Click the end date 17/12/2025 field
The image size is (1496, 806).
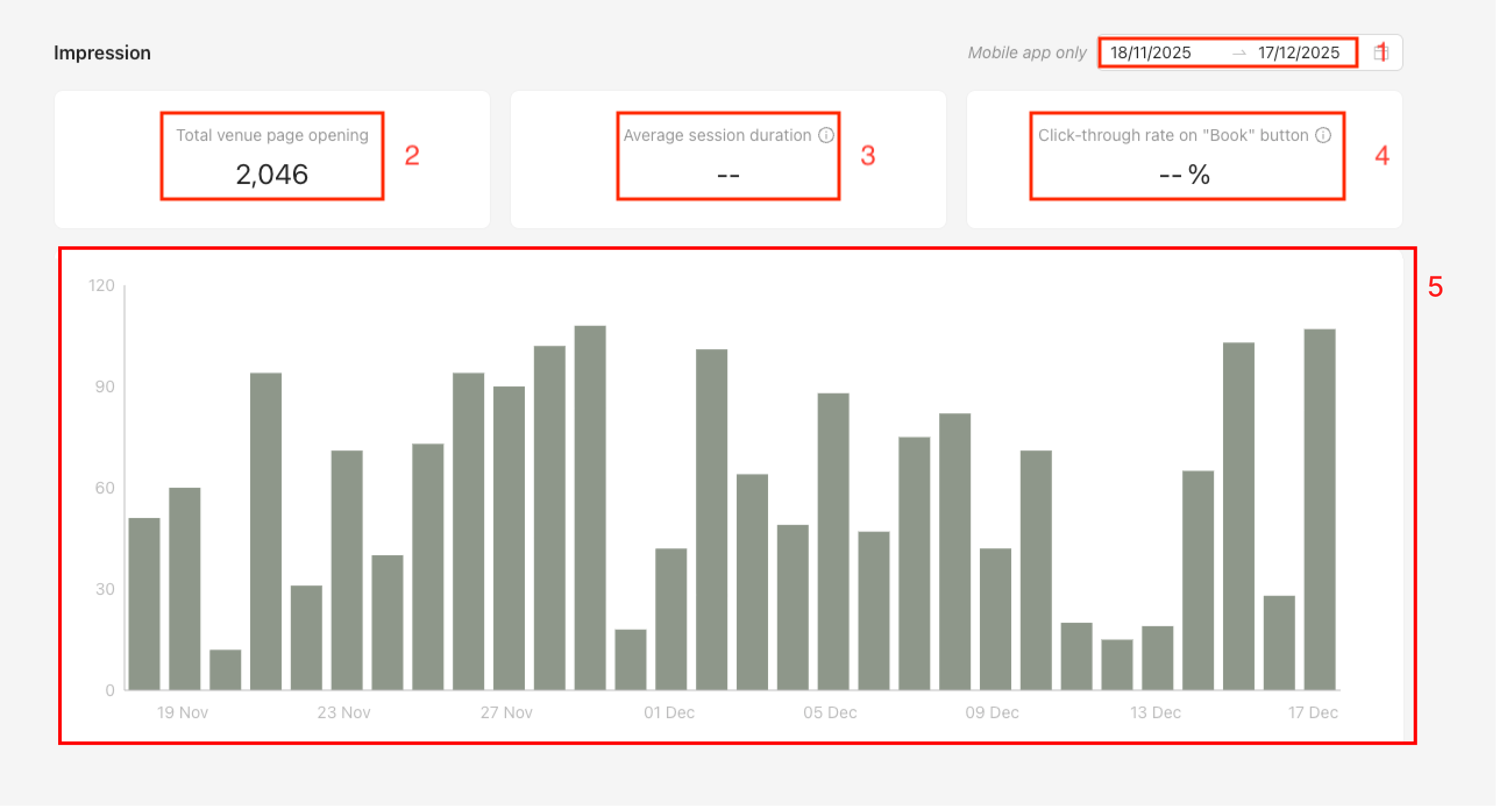coord(1298,52)
